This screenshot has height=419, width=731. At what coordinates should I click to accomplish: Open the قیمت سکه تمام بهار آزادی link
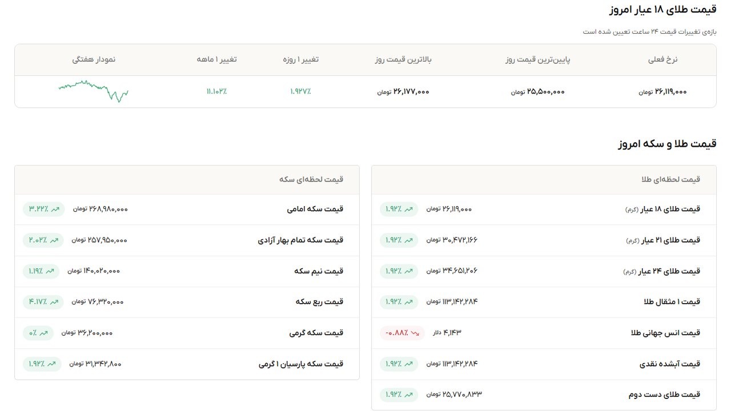coord(301,240)
